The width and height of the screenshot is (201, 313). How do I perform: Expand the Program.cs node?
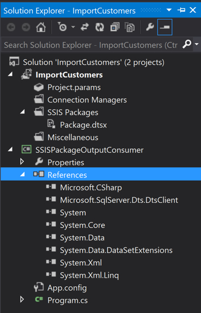22,299
